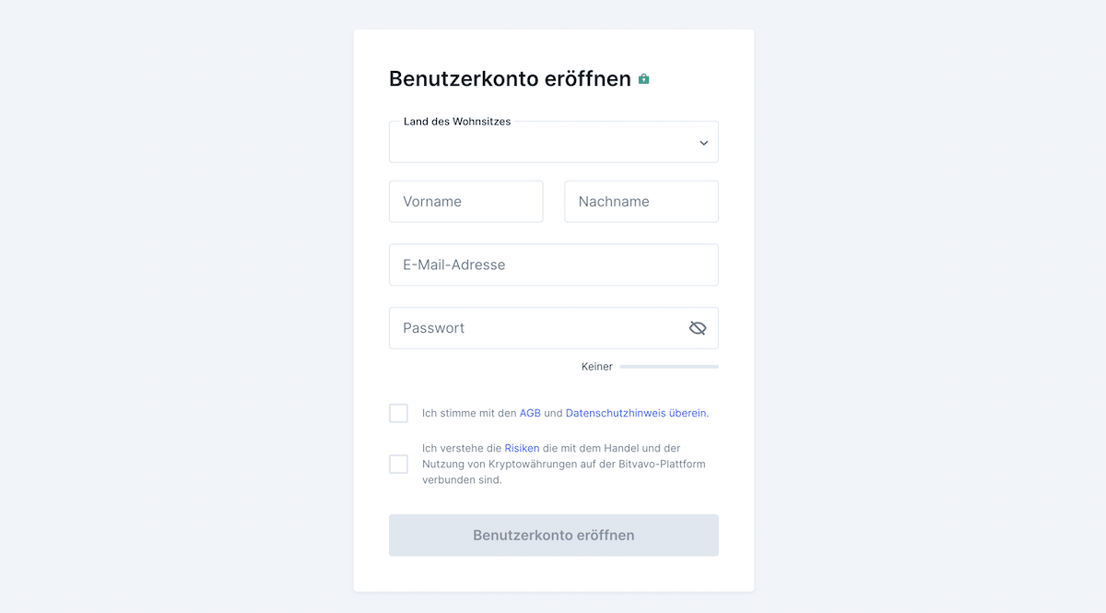1106x613 pixels.
Task: Click the Keiner strength label text
Action: point(597,366)
